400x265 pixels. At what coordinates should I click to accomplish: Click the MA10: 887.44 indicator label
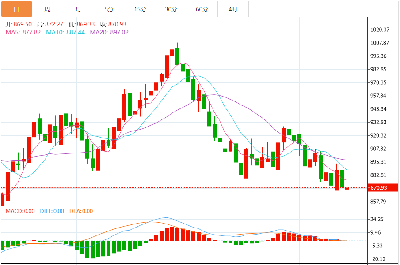point(65,32)
